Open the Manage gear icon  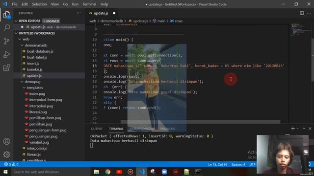(6, 154)
